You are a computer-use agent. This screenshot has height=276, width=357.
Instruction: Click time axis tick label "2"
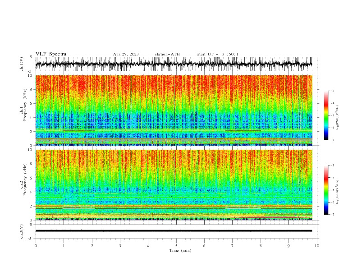[x=92, y=246]
